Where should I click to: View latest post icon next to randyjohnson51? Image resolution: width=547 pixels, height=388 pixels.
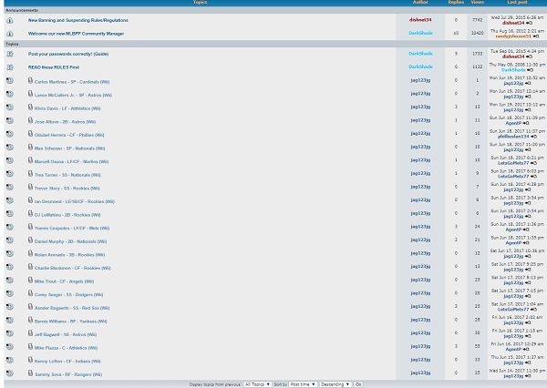[x=536, y=36]
